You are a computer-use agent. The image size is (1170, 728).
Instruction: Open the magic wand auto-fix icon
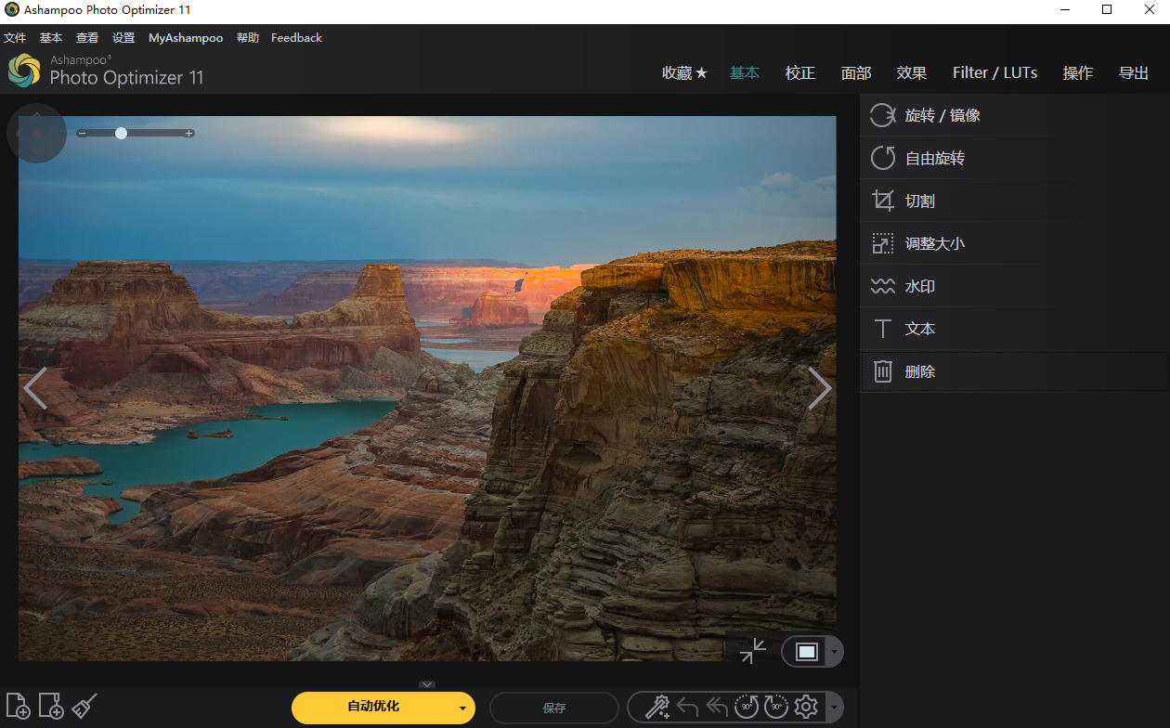(656, 707)
